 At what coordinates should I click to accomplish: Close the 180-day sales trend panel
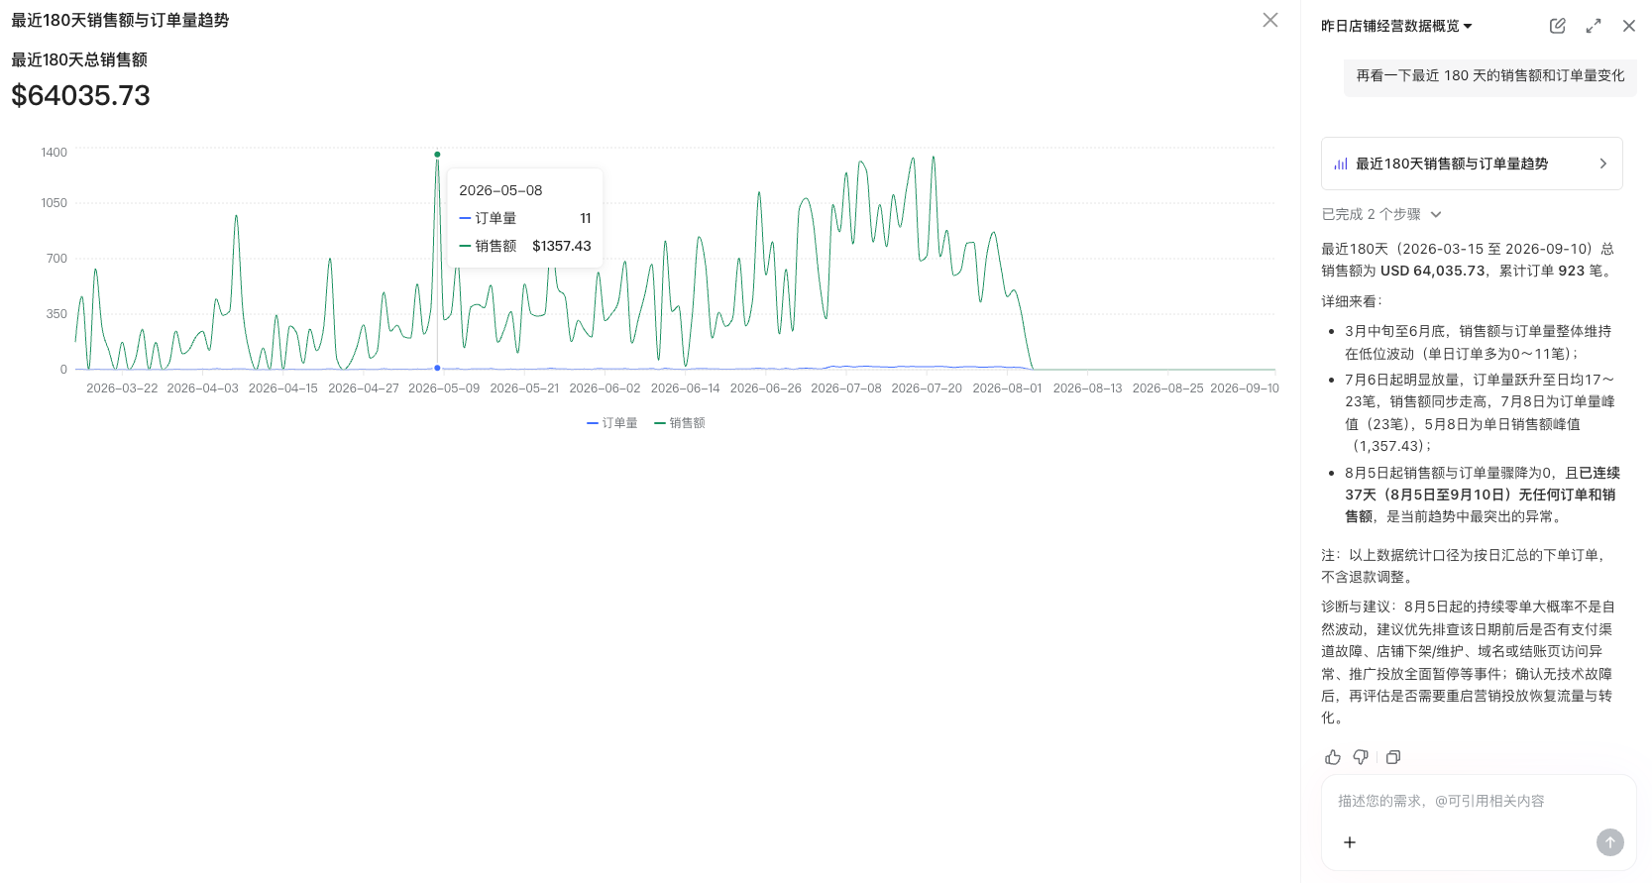tap(1269, 20)
